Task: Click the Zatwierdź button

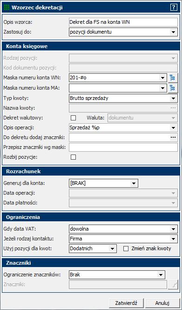Action: [127, 303]
